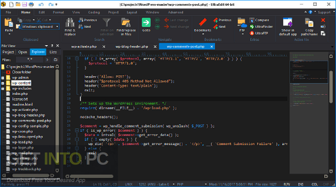Click the editor horizontal scrollbar thumb
The image size is (336, 187).
click(91, 176)
